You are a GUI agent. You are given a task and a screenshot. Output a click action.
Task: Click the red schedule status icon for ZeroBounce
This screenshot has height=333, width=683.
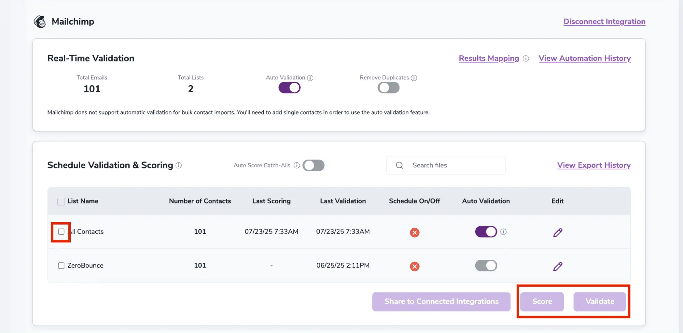coord(414,266)
